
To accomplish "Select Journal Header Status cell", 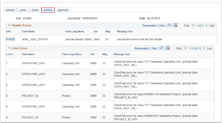I will [x=78, y=39].
